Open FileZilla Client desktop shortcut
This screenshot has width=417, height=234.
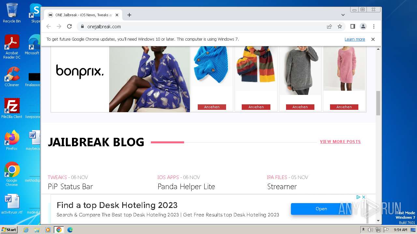click(x=12, y=109)
